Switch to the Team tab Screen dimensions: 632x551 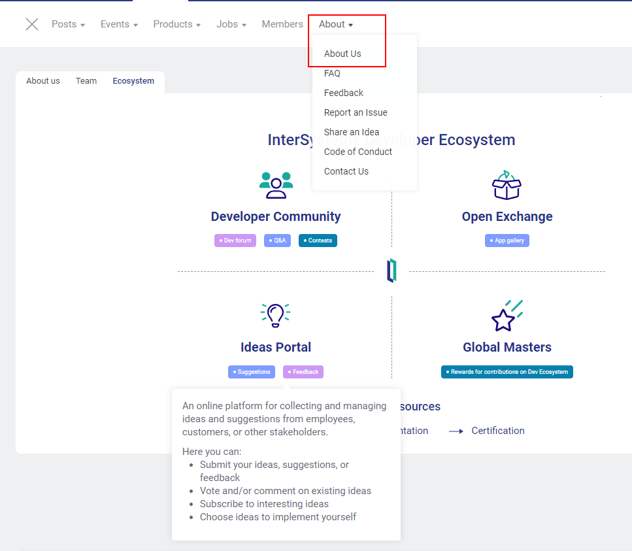coord(86,80)
